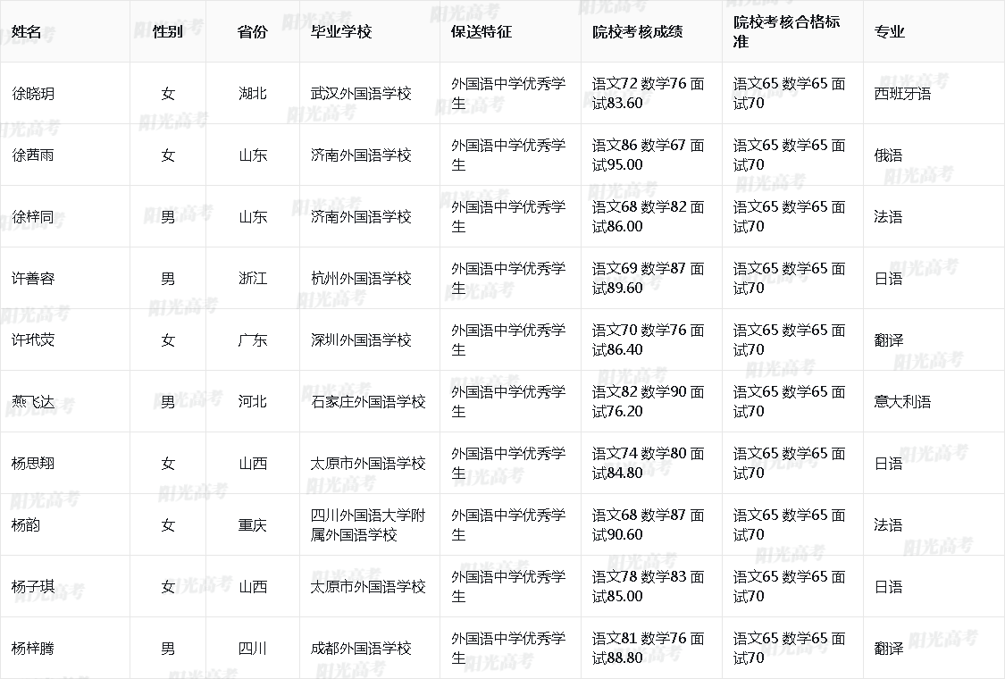1005x679 pixels.
Task: Click the 性别 column header
Action: [x=168, y=32]
